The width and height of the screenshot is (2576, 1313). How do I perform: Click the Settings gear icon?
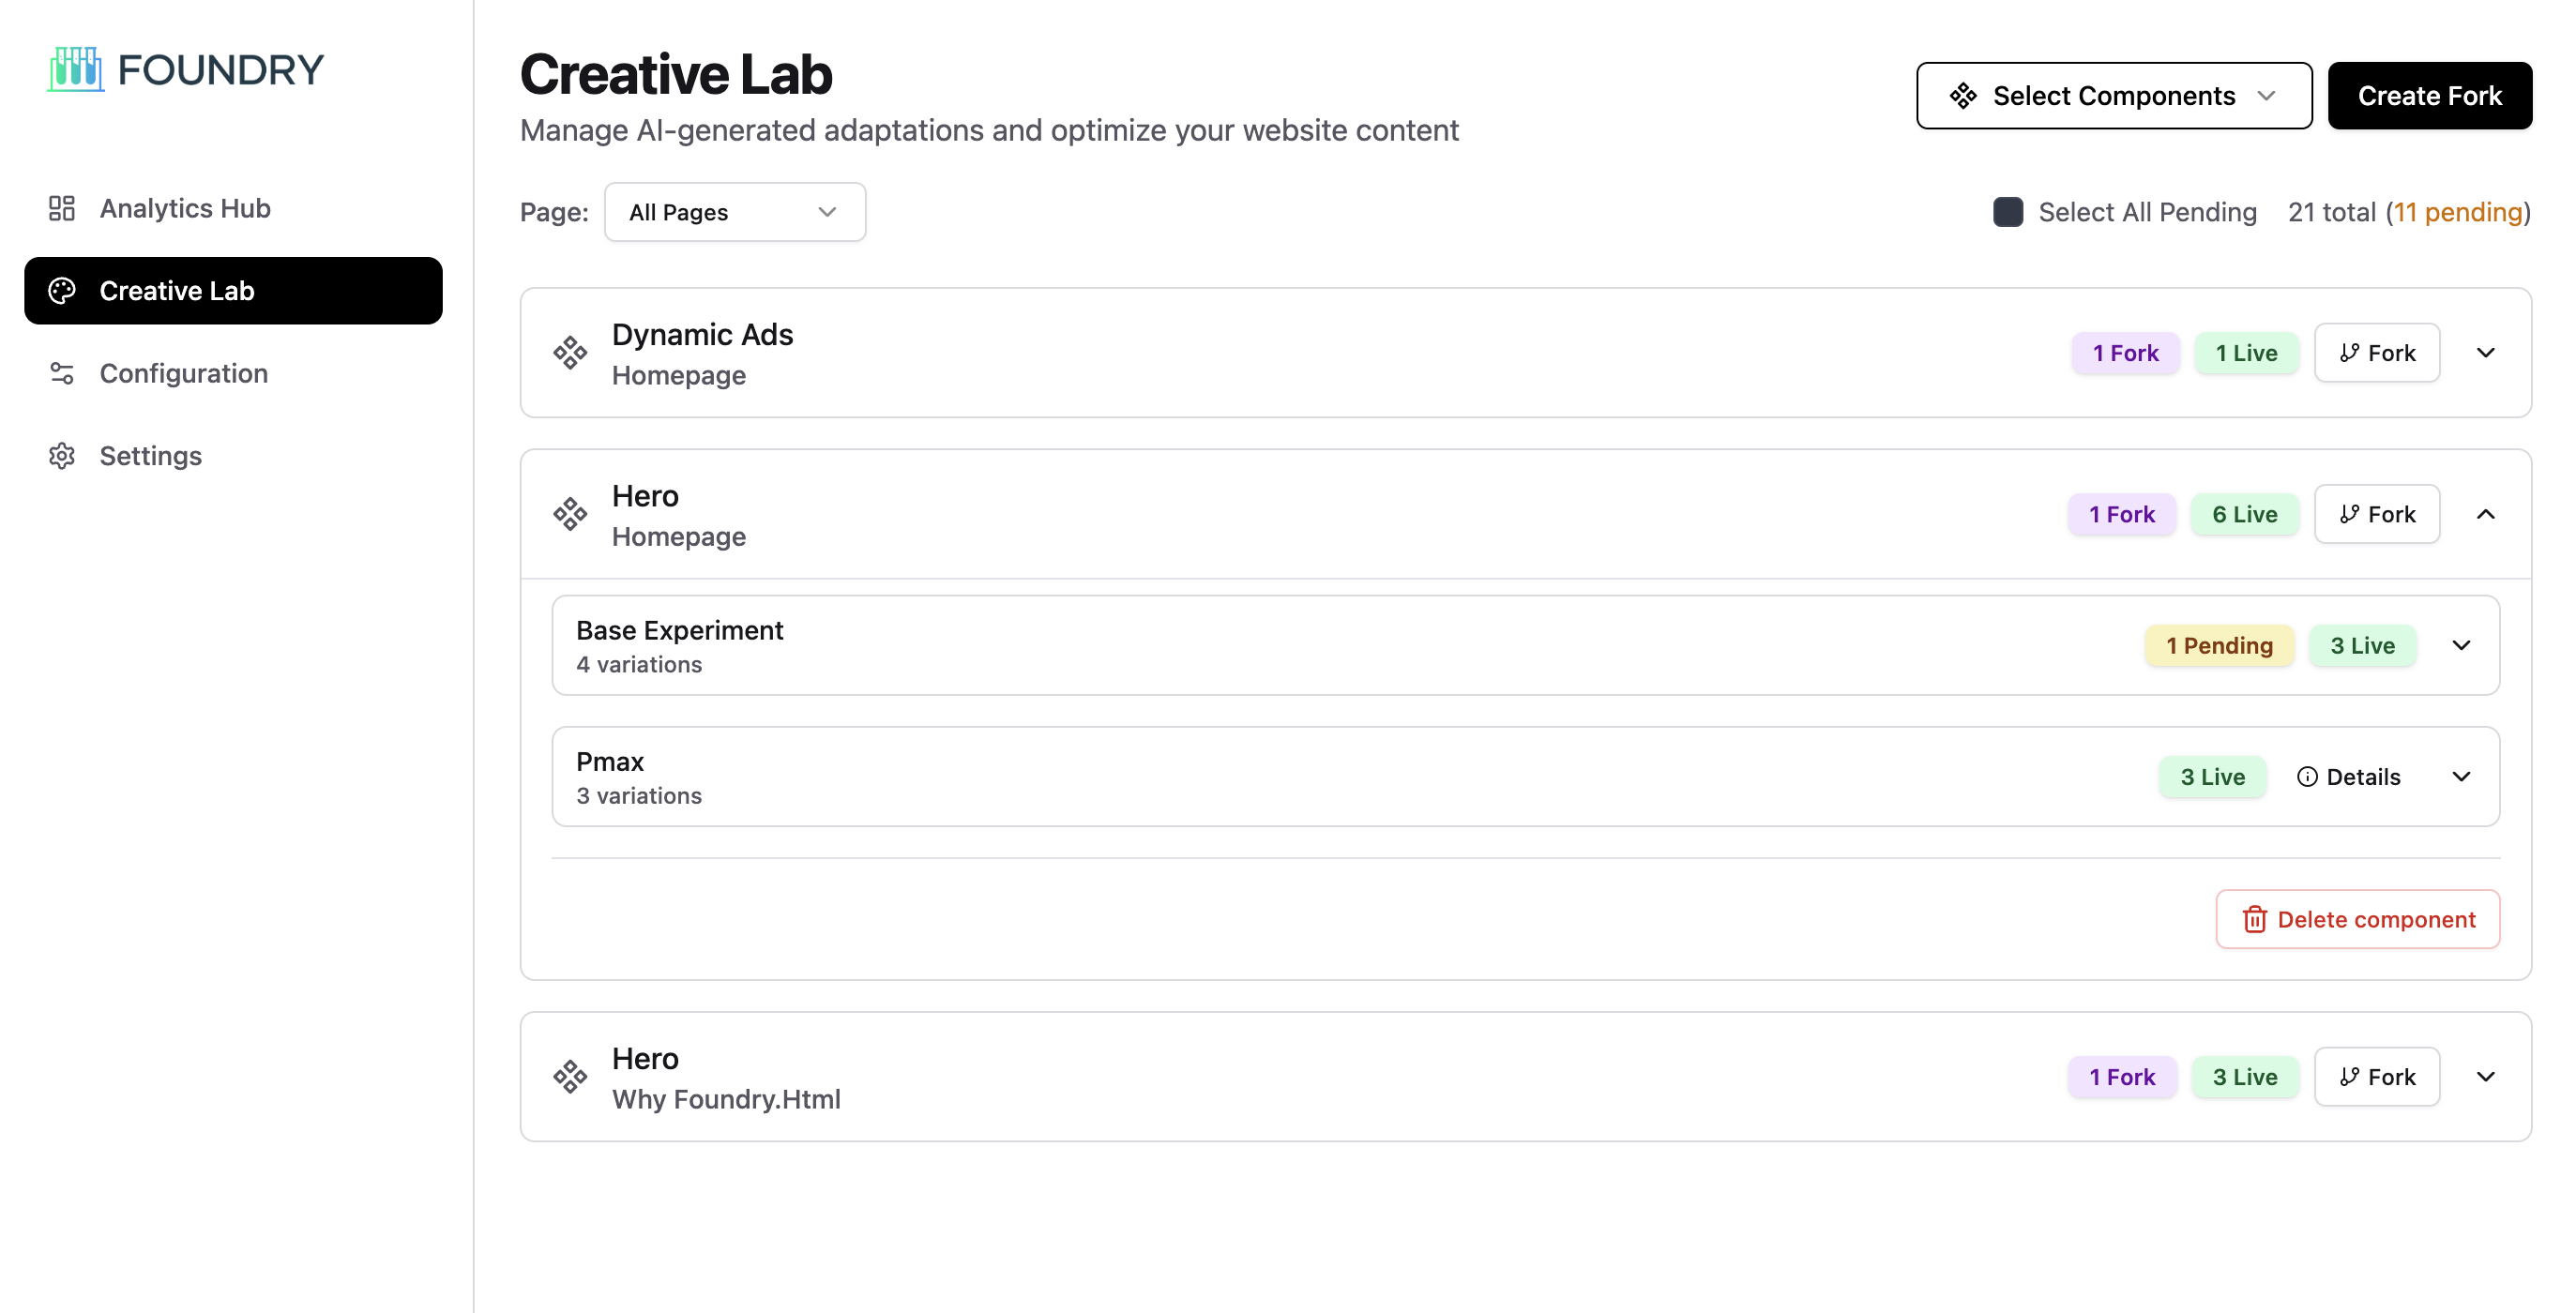coord(62,456)
